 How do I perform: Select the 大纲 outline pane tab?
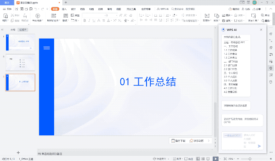coord(13,30)
